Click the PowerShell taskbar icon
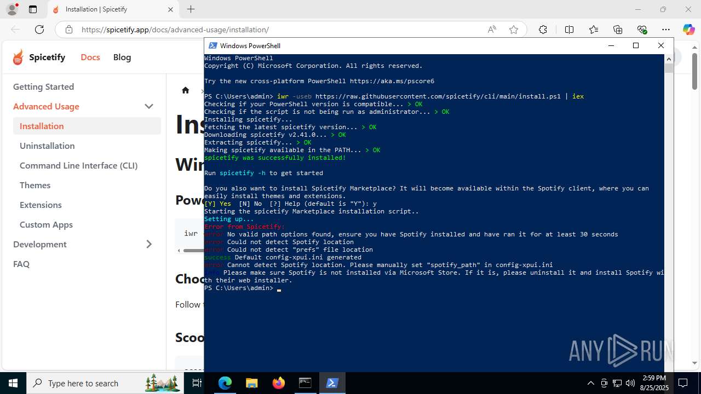Viewport: 701px width, 394px height. (332, 383)
